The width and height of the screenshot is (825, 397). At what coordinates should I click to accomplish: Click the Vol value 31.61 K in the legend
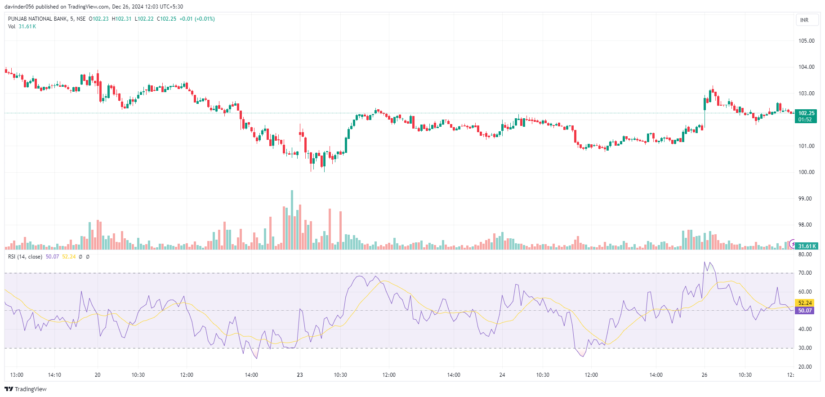(27, 27)
